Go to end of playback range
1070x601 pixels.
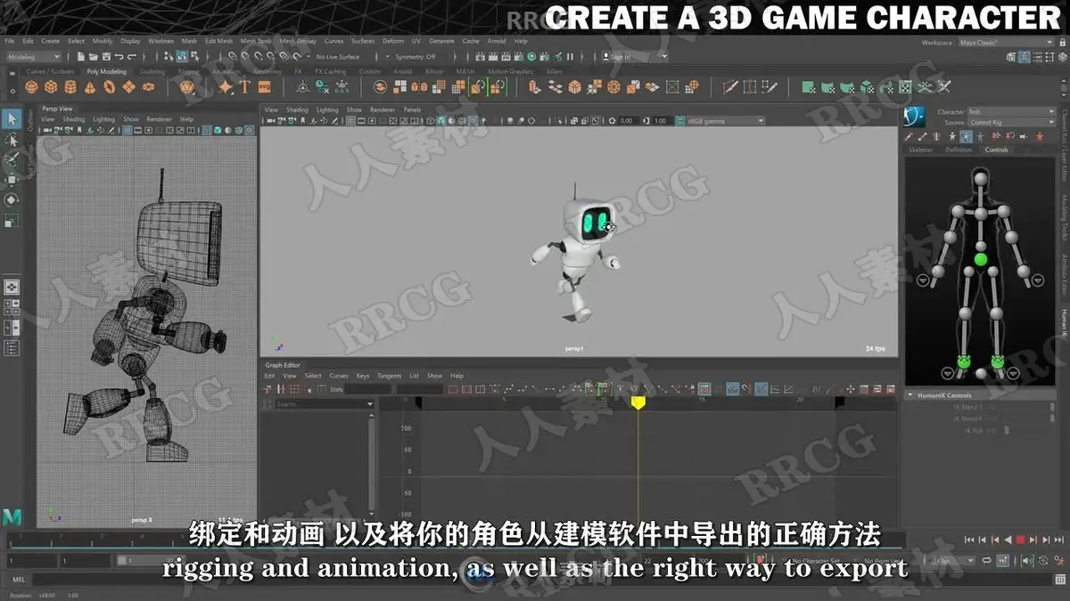point(1058,540)
